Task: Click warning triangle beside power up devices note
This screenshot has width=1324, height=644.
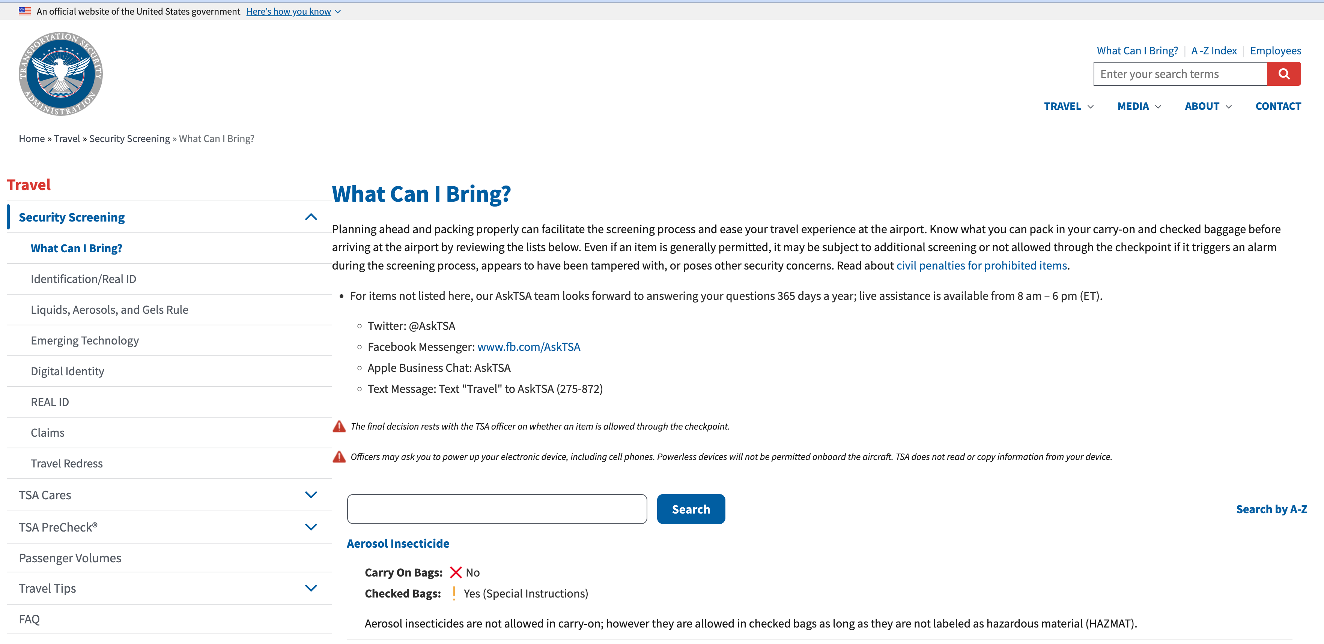Action: tap(339, 457)
